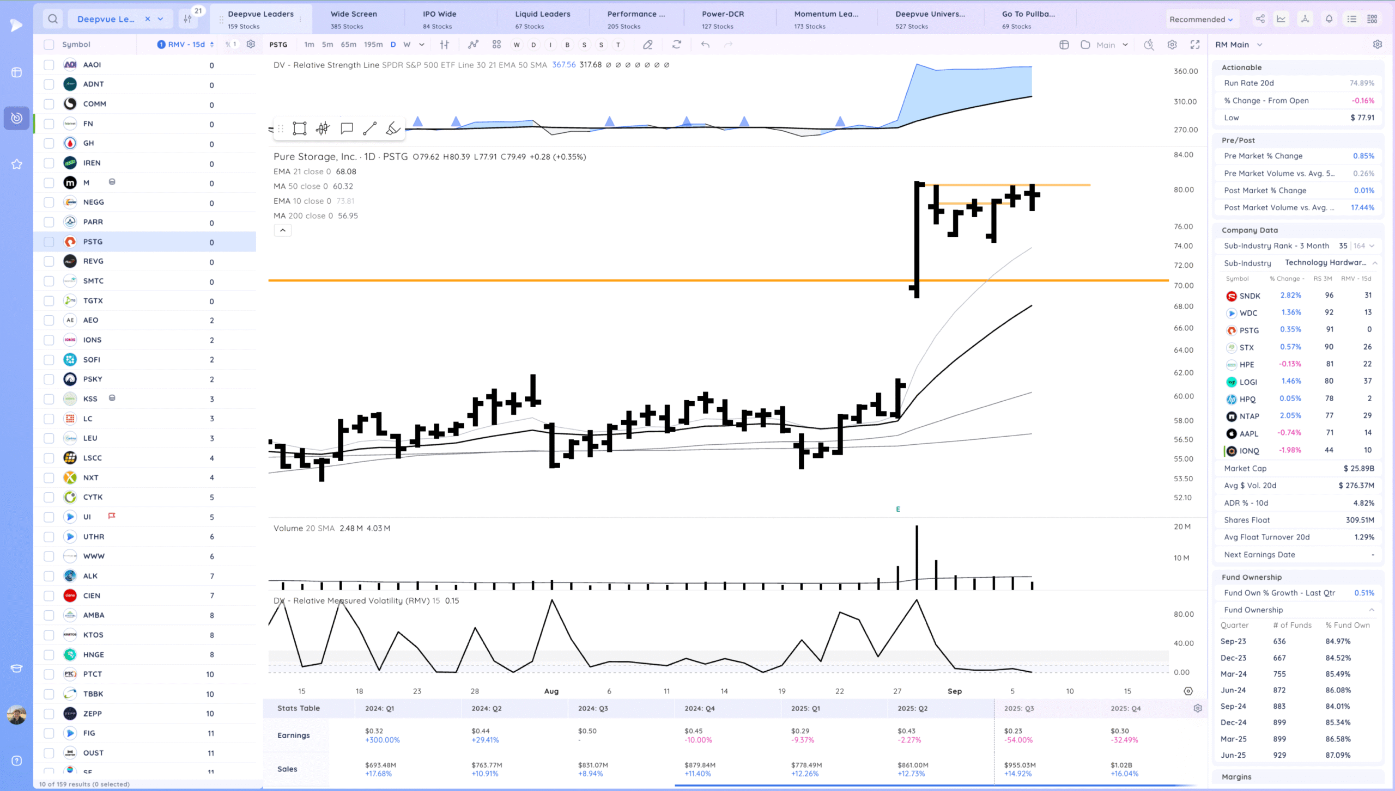Tick the ADNT row checkbox

[49, 84]
